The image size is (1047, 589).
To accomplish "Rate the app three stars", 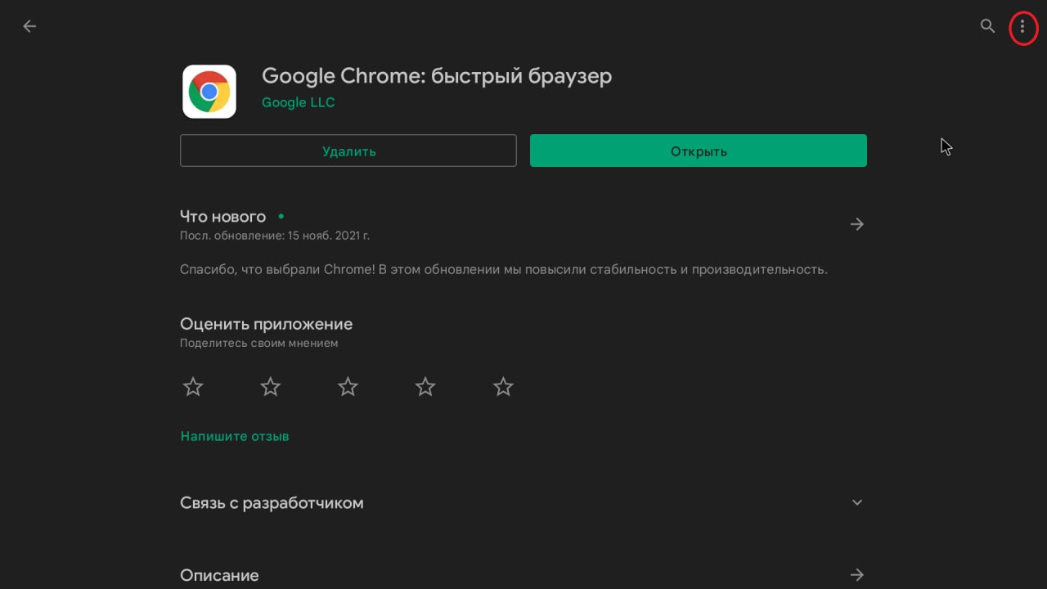I will [x=348, y=387].
